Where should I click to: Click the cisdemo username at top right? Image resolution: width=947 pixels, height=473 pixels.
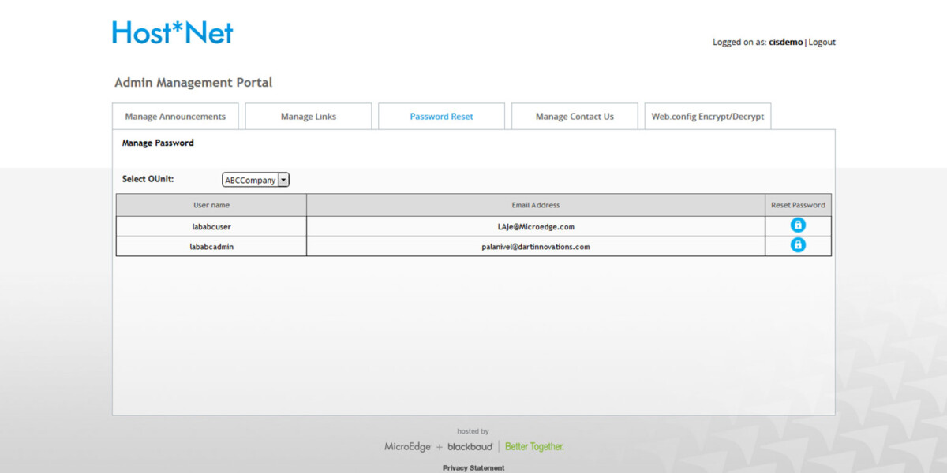(785, 43)
